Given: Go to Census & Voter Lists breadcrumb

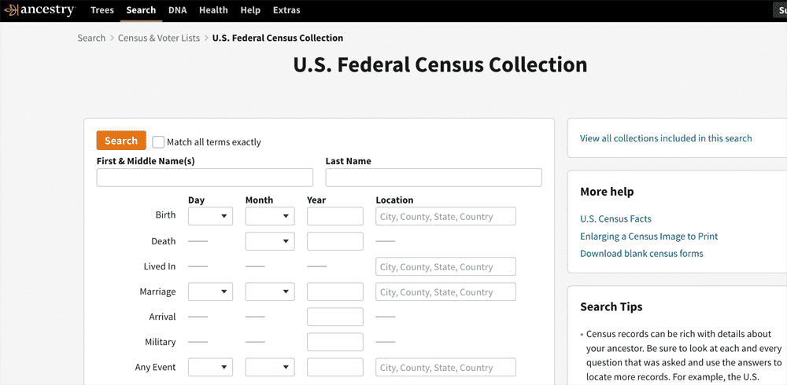Looking at the screenshot, I should click(x=159, y=38).
